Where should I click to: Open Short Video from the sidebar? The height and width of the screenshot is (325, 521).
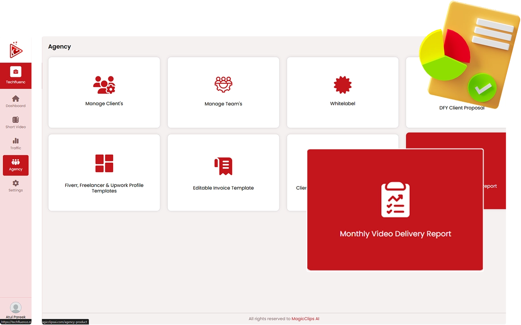16,120
